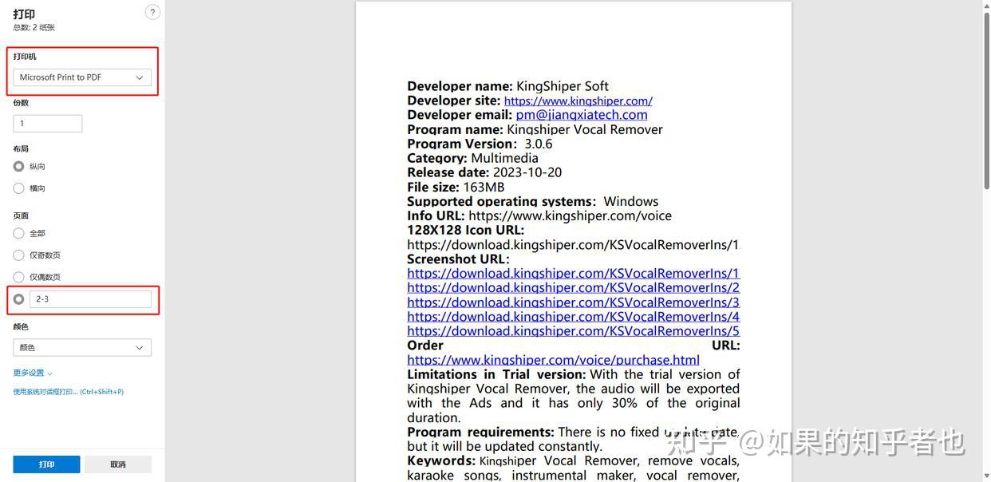The image size is (991, 482).
Task: Click the 'Release date: 2023-10-20' text
Action: tap(484, 172)
